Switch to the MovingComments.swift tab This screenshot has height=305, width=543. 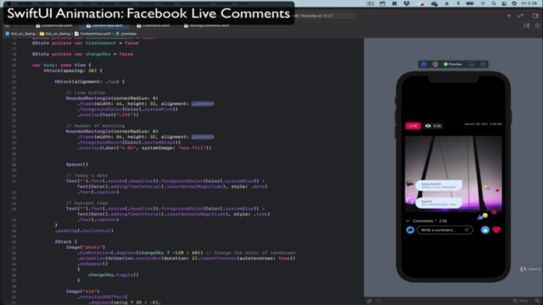[x=206, y=25]
